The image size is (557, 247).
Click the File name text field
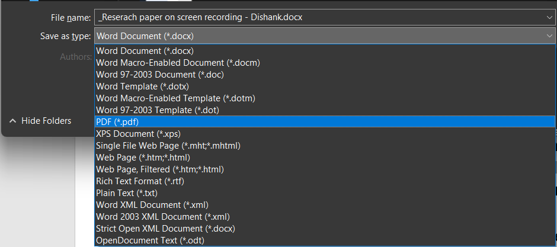tap(320, 17)
